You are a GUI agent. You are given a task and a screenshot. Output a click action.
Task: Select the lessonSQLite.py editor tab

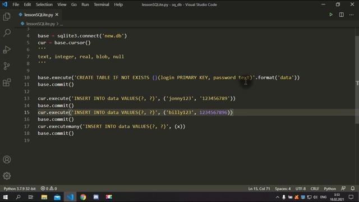[39, 15]
